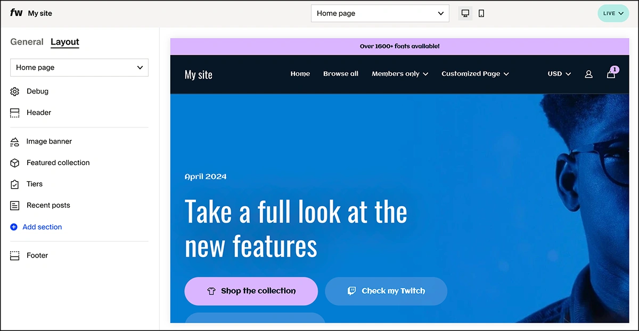Open the Members only menu

[400, 74]
